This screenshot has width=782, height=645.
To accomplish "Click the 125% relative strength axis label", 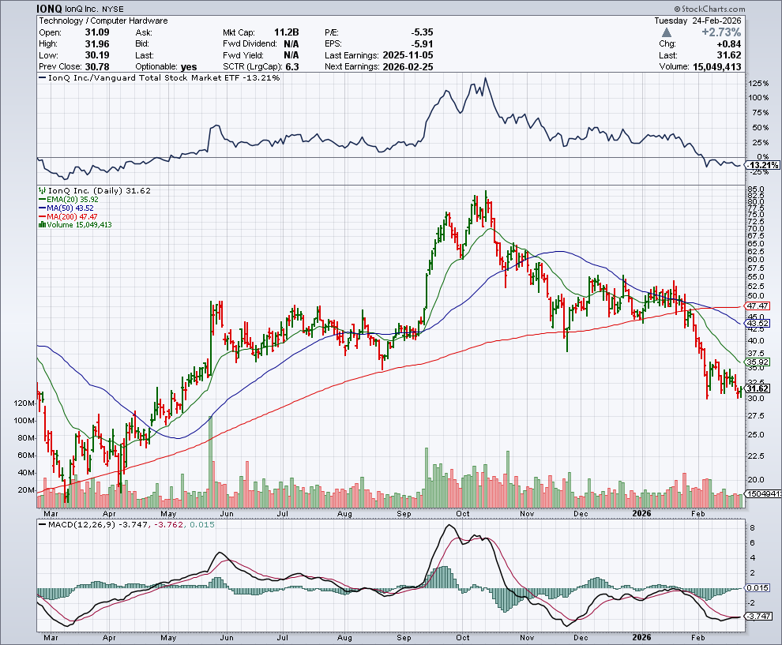I will click(x=758, y=83).
